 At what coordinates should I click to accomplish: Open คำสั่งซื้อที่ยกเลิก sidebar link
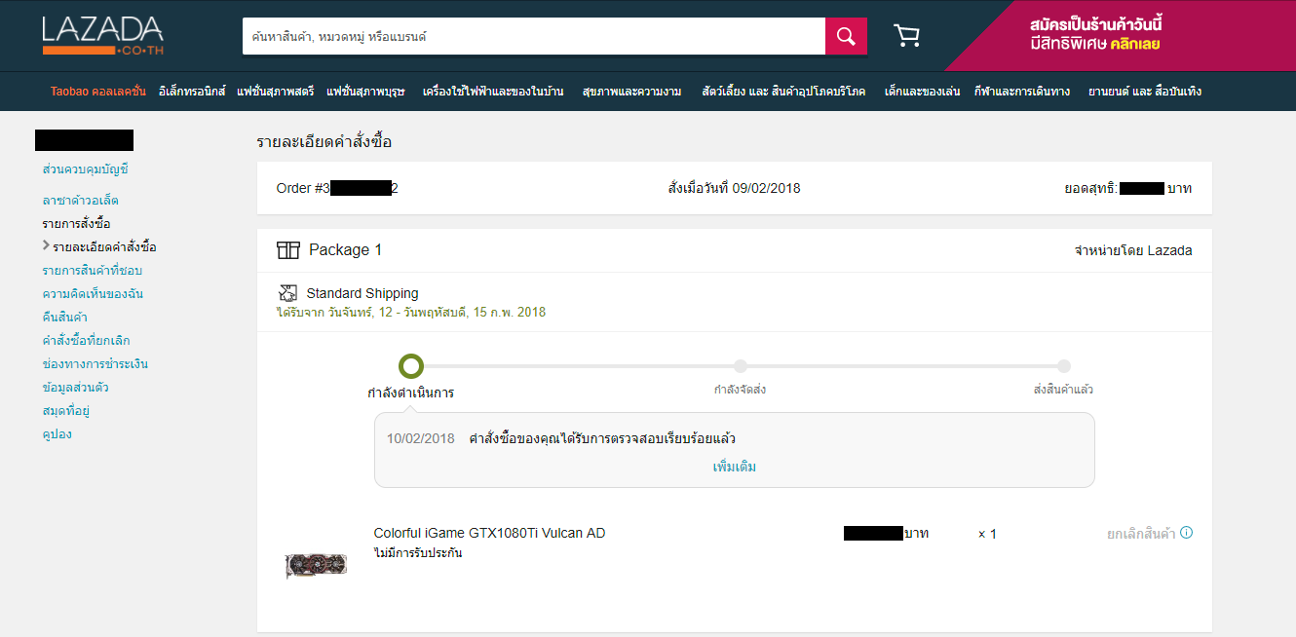87,341
